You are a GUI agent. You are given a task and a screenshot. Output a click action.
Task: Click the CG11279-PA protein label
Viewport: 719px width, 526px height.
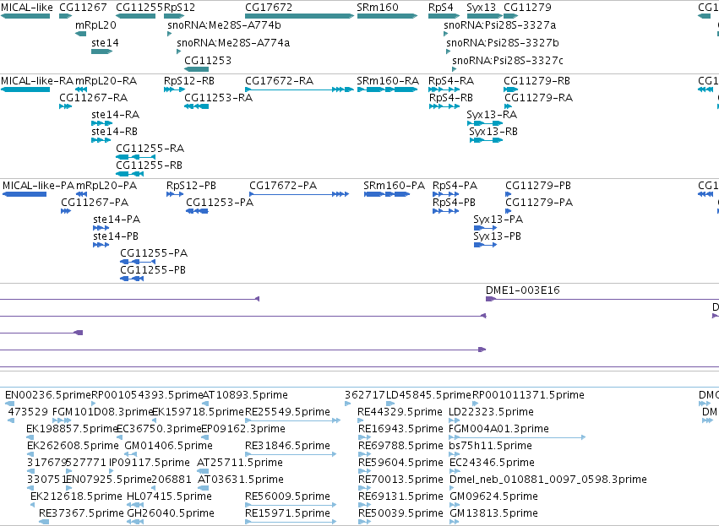pyautogui.click(x=539, y=203)
